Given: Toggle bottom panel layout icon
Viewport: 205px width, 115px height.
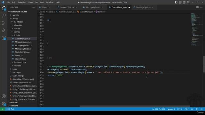Looking at the screenshot, I should 180,2.
